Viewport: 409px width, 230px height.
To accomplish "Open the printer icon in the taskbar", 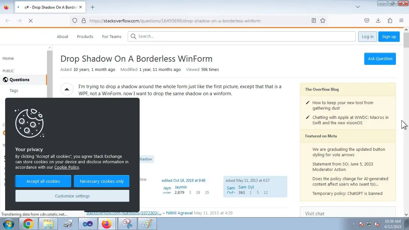I will click(x=68, y=224).
